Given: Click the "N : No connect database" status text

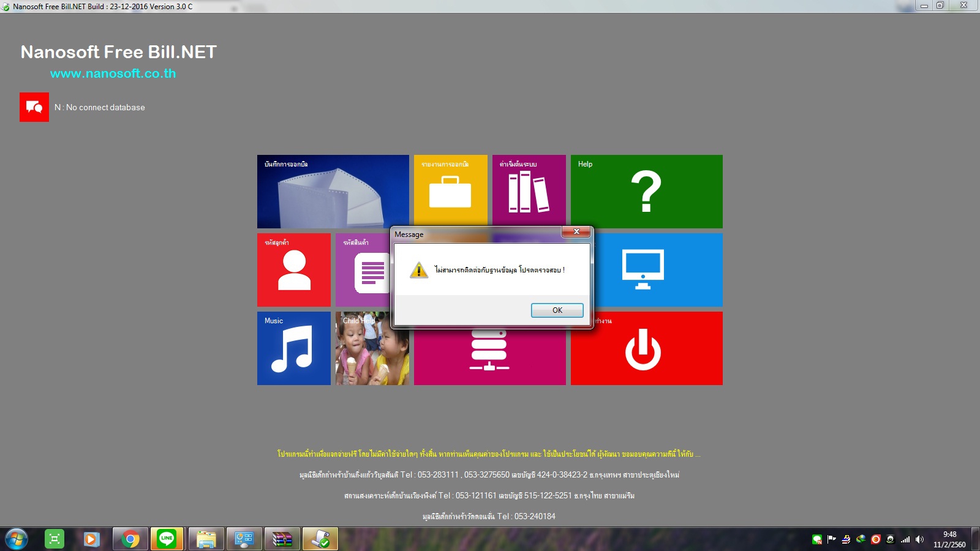Looking at the screenshot, I should (100, 107).
